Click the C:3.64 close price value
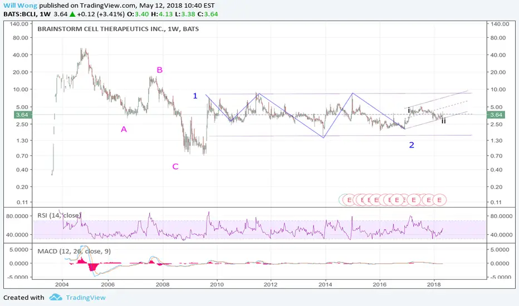 click(207, 14)
